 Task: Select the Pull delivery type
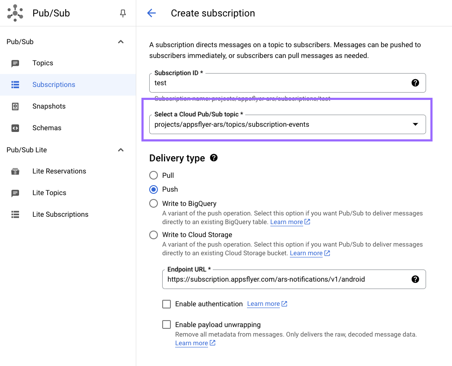coord(154,175)
